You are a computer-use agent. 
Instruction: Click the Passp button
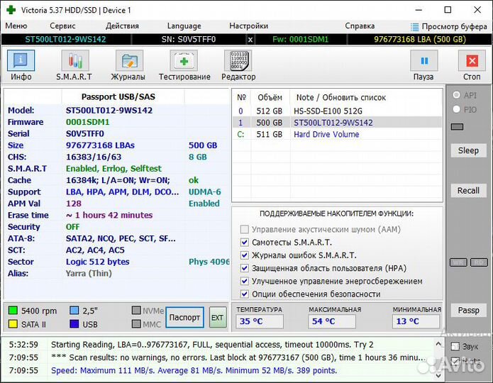click(x=468, y=311)
